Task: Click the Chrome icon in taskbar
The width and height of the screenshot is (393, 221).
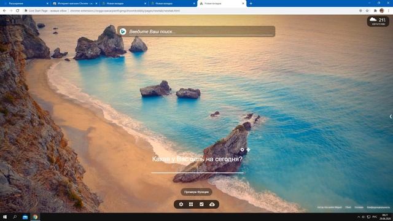Action: point(35,217)
